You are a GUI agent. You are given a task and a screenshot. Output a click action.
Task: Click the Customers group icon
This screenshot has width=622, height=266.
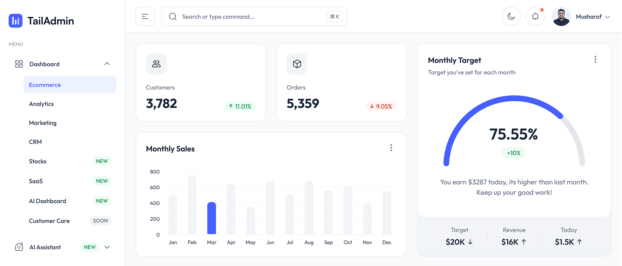click(x=156, y=64)
